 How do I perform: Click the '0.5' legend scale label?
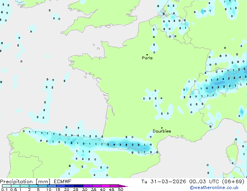pyautogui.click(x=13, y=189)
